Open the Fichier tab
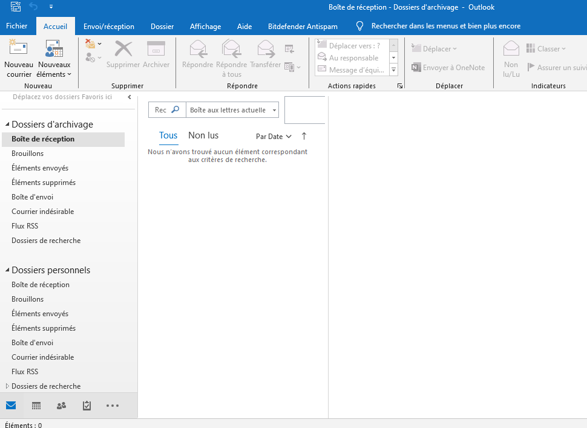 (16, 26)
